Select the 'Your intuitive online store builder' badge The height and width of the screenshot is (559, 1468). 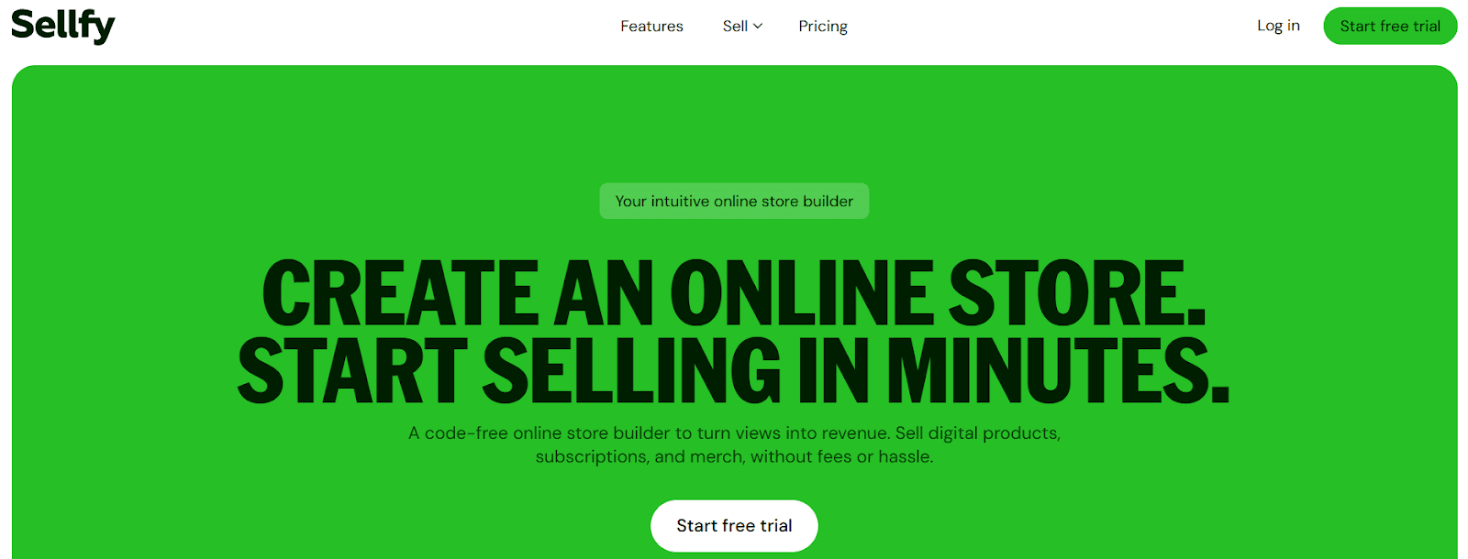click(x=734, y=201)
